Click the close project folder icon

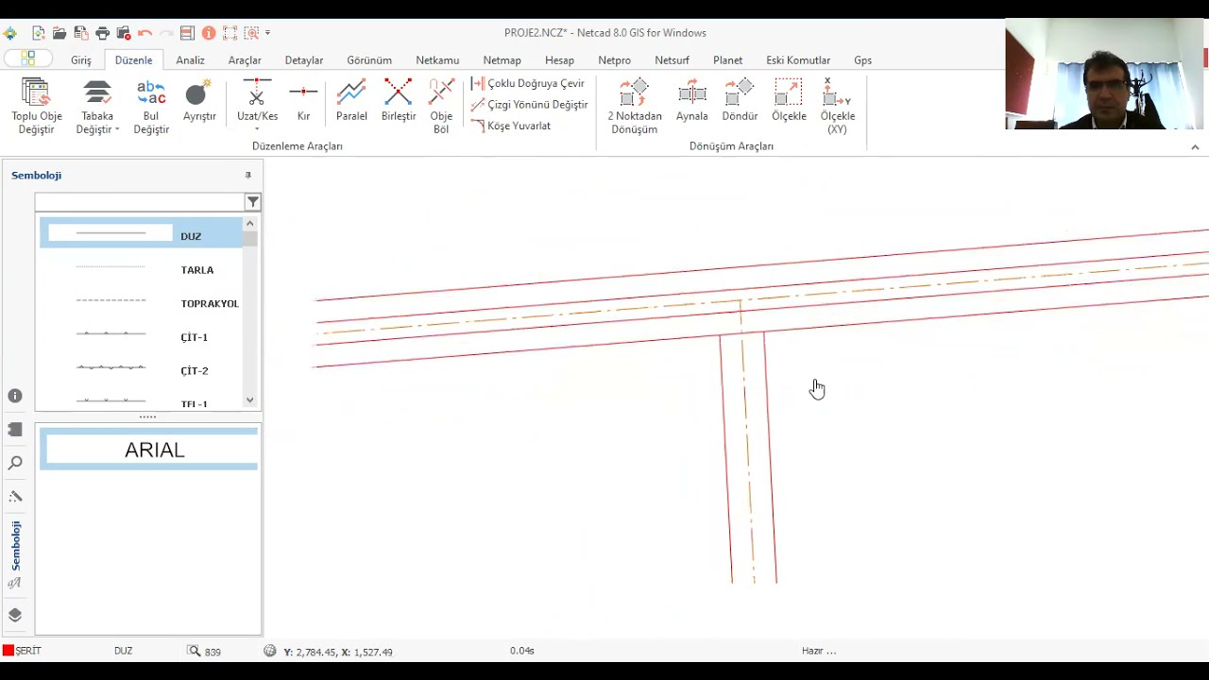123,33
